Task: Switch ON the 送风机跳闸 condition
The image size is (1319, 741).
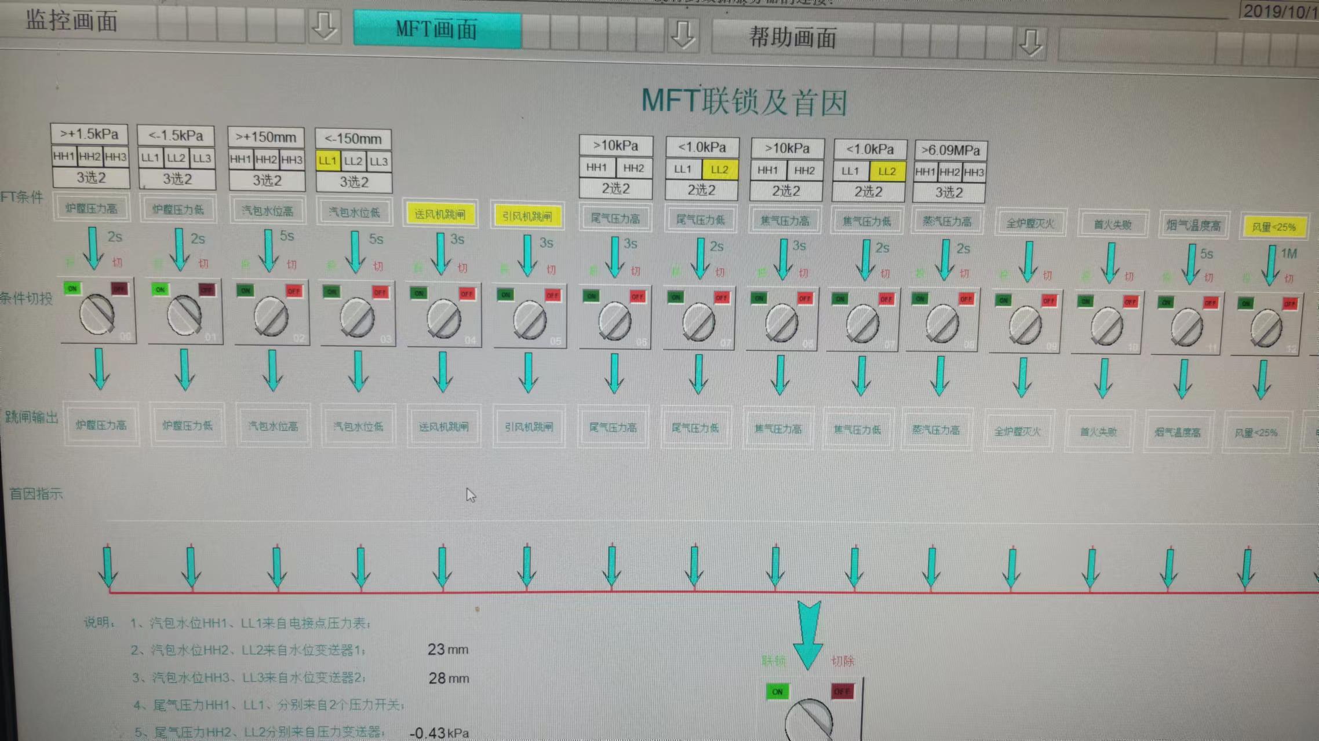Action: (418, 293)
